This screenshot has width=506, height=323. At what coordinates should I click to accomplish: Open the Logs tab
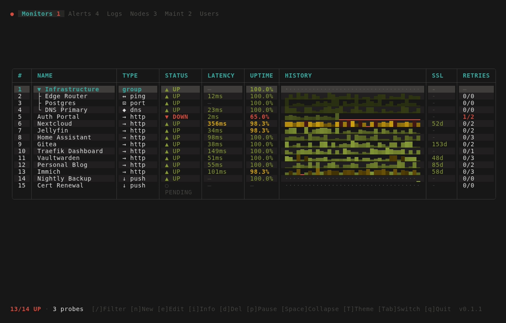point(115,14)
